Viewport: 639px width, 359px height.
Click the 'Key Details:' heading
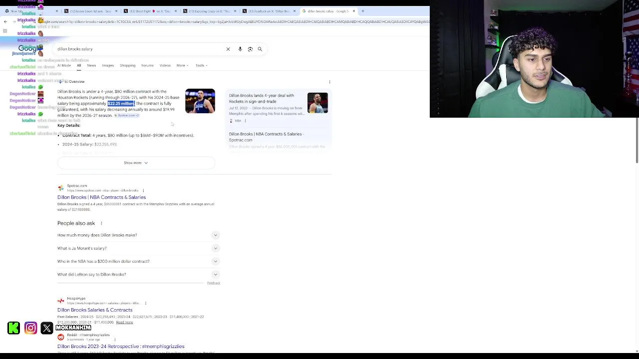click(x=68, y=125)
